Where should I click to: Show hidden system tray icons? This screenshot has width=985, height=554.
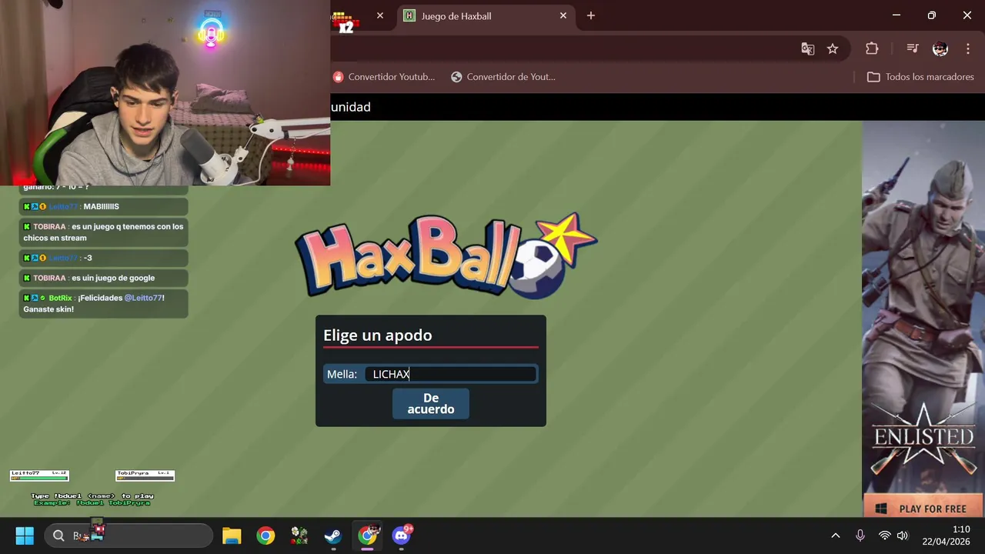pos(836,536)
